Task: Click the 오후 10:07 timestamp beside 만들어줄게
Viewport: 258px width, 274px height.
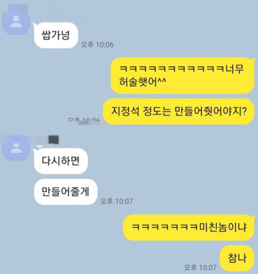Action: [117, 201]
